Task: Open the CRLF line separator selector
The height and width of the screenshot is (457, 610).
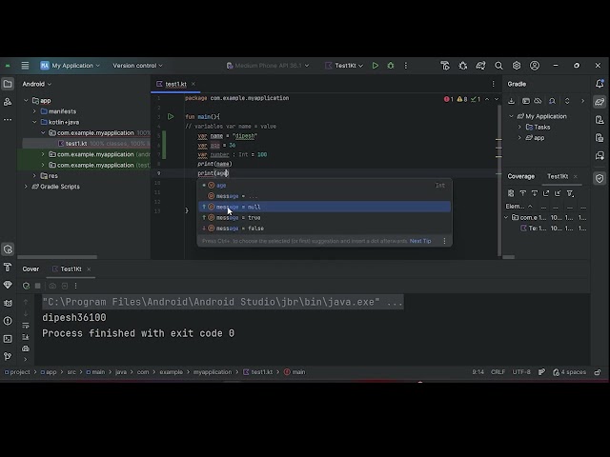Action: pos(498,372)
